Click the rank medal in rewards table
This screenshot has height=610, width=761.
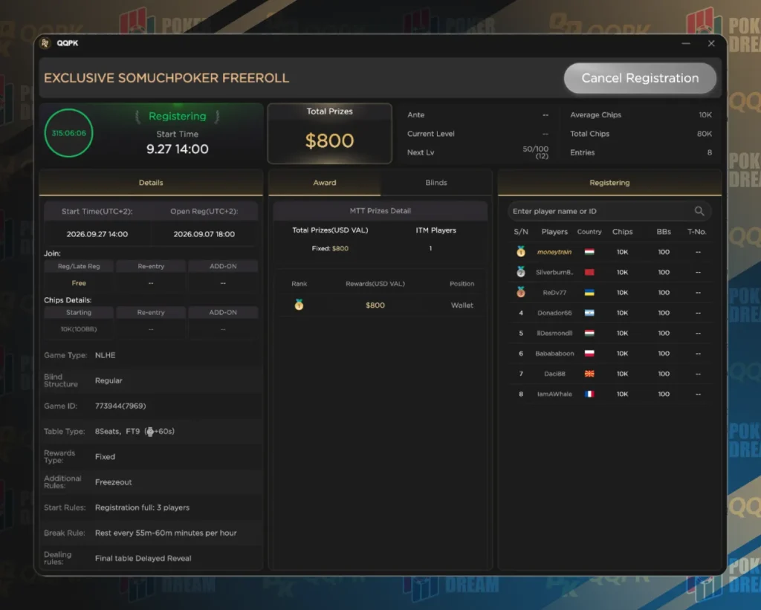[299, 305]
